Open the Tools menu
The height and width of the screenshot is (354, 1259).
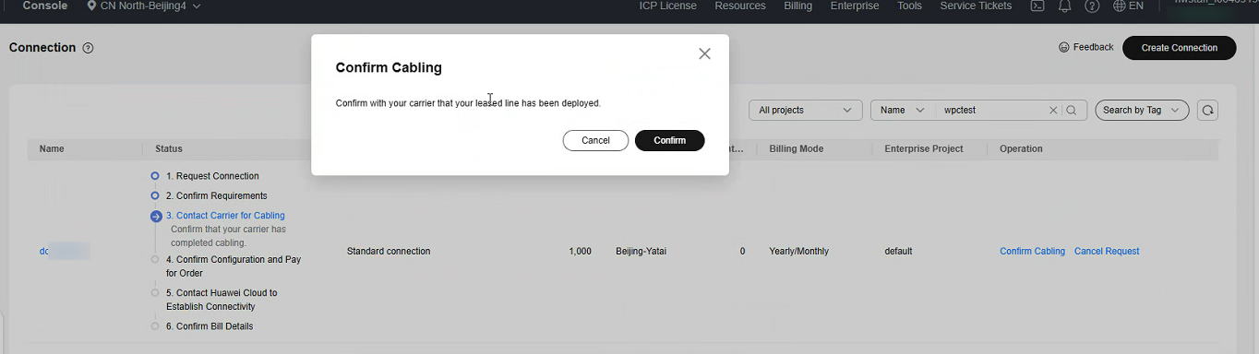[910, 6]
